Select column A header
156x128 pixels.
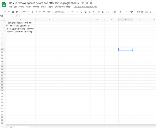pos(20,20)
